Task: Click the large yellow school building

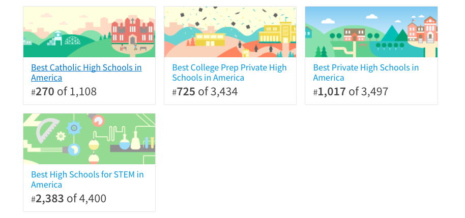Action: click(x=278, y=32)
